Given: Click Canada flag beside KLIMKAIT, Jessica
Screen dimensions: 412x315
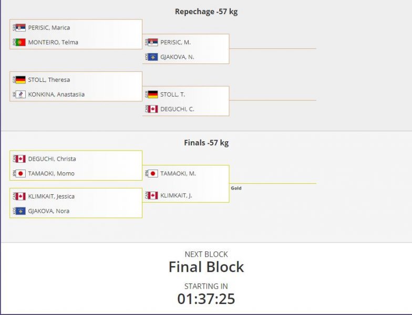Looking at the screenshot, I should (x=20, y=196).
